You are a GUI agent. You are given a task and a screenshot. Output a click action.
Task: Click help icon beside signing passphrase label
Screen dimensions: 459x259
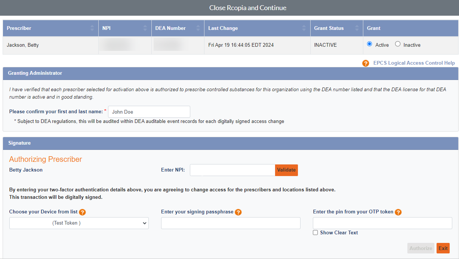pyautogui.click(x=238, y=212)
